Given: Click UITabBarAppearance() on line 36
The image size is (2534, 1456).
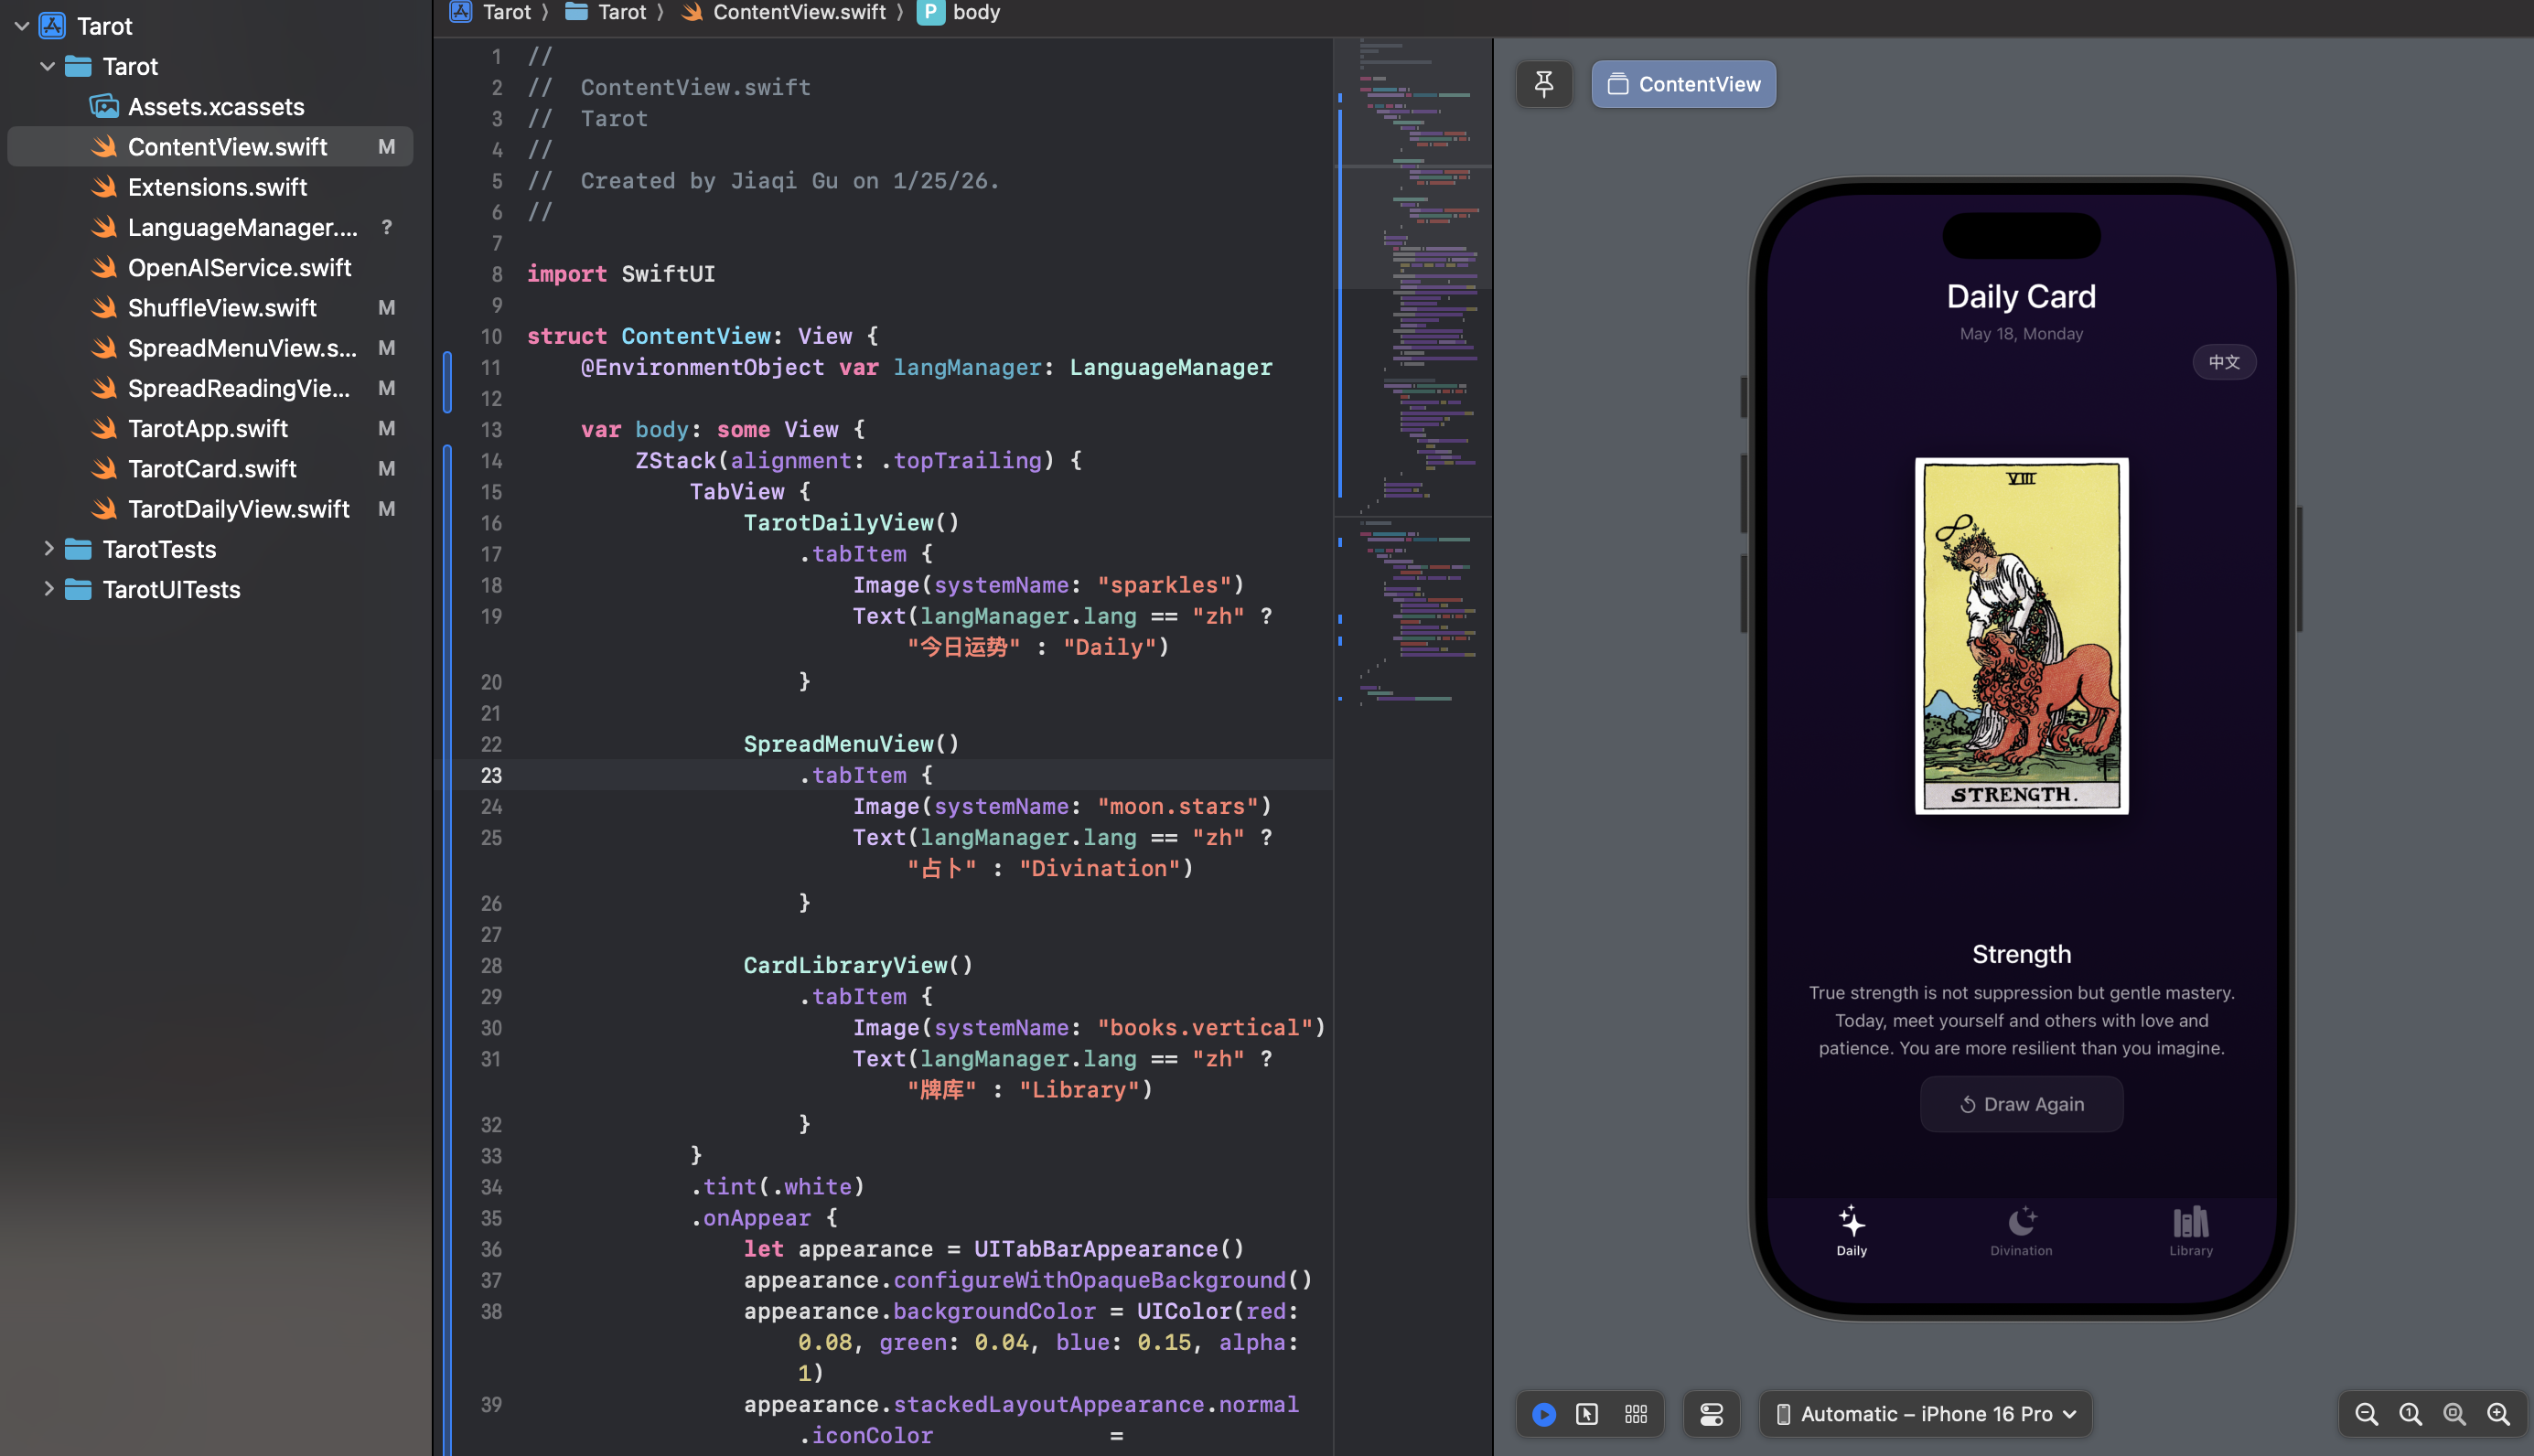Looking at the screenshot, I should point(1109,1249).
